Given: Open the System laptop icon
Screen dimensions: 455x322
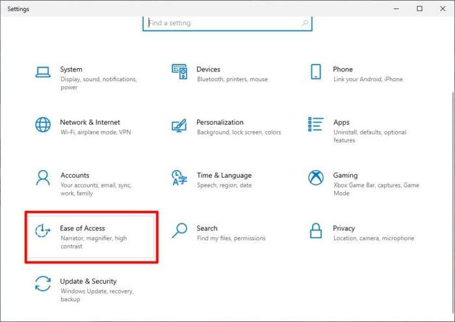Looking at the screenshot, I should 43,72.
